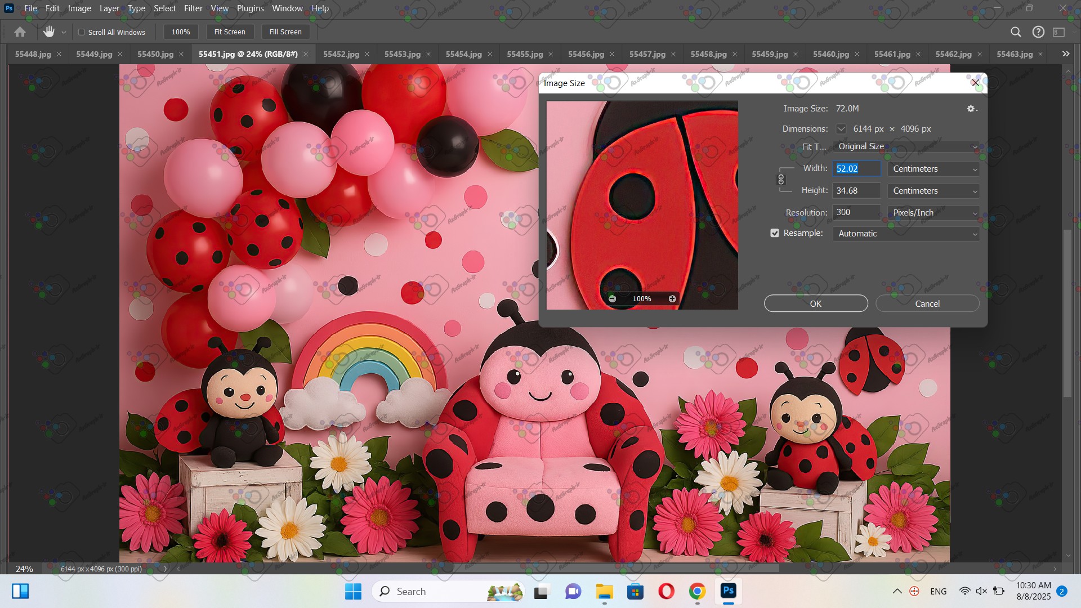Open the Help question mark icon
Image resolution: width=1081 pixels, height=608 pixels.
1038,32
